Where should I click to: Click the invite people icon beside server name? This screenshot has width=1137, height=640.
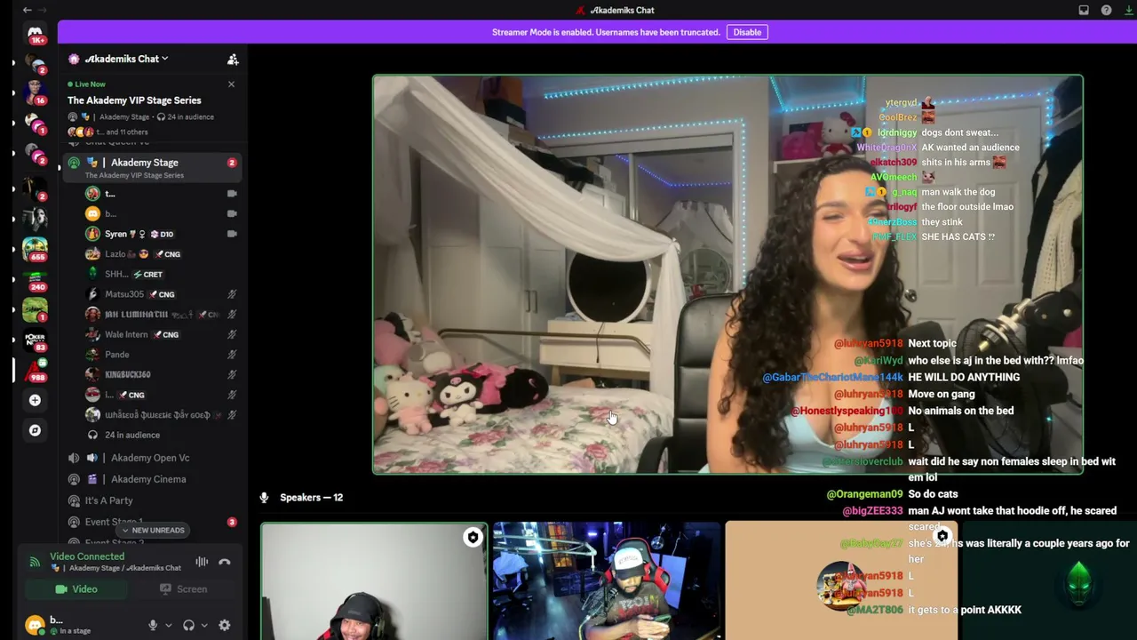(233, 59)
